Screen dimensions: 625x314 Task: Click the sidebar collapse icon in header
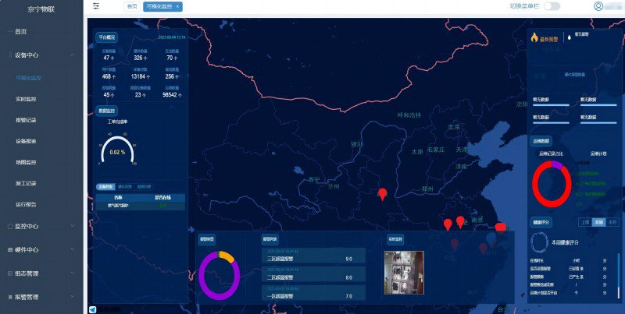coord(96,6)
